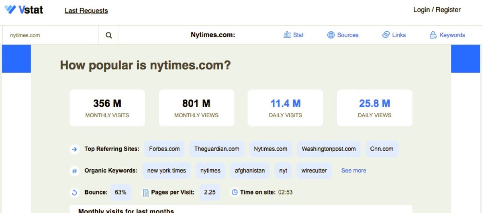
Task: Click the Links chain icon
Action: tap(386, 35)
